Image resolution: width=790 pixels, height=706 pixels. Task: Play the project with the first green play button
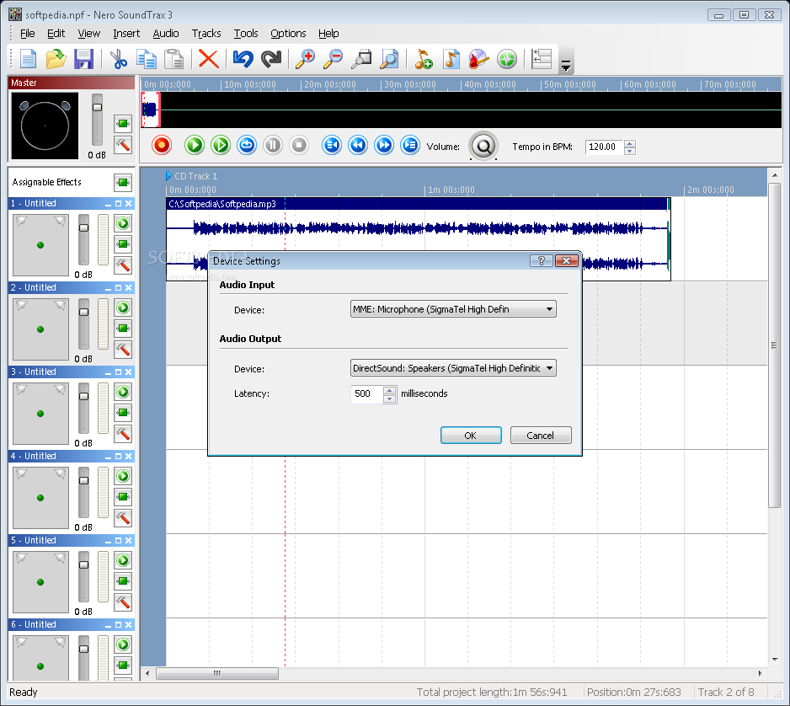click(194, 145)
